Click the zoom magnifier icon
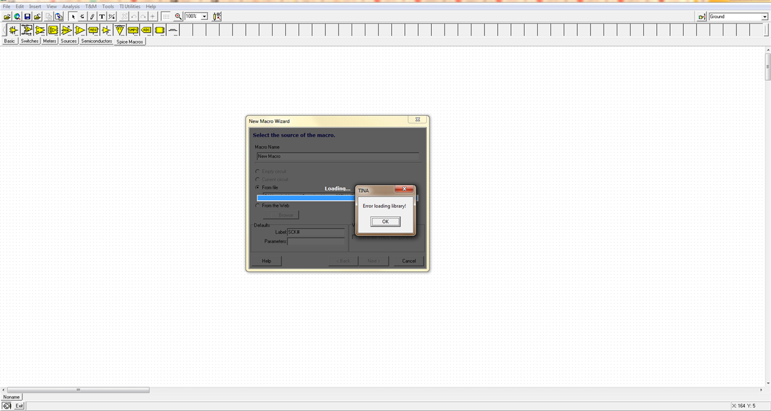Image resolution: width=771 pixels, height=411 pixels. [x=179, y=17]
